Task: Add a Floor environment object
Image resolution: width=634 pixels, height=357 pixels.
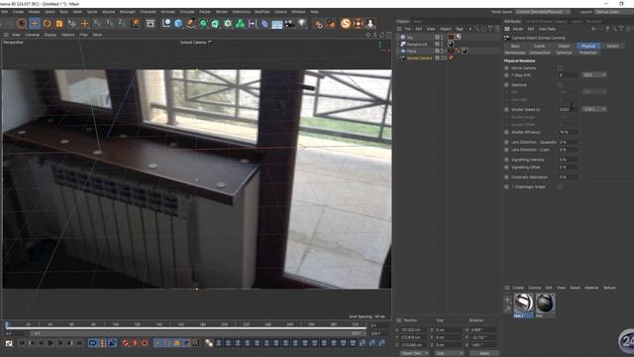Action: [277, 24]
